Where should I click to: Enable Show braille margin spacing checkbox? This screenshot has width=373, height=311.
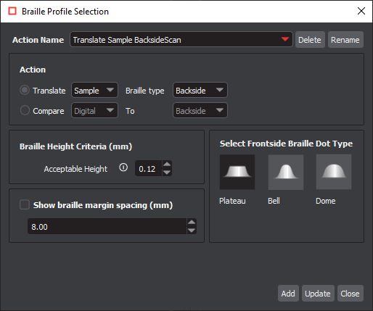[x=25, y=204]
